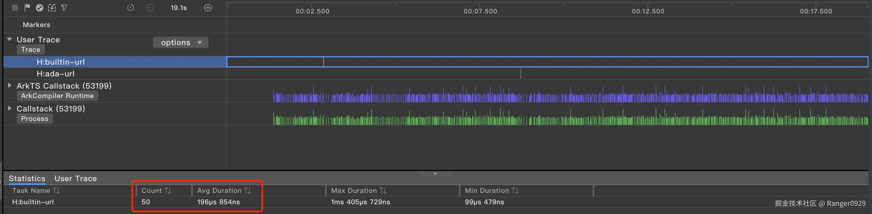872x214 pixels.
Task: Click the quartered-circle toolbar icon
Action: pos(40,8)
